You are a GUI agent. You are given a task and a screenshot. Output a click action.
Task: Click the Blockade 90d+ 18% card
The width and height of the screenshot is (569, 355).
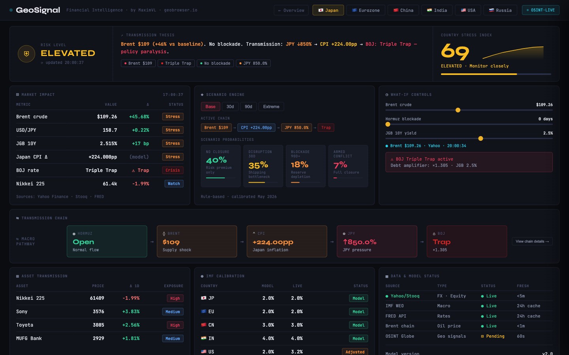(x=306, y=166)
